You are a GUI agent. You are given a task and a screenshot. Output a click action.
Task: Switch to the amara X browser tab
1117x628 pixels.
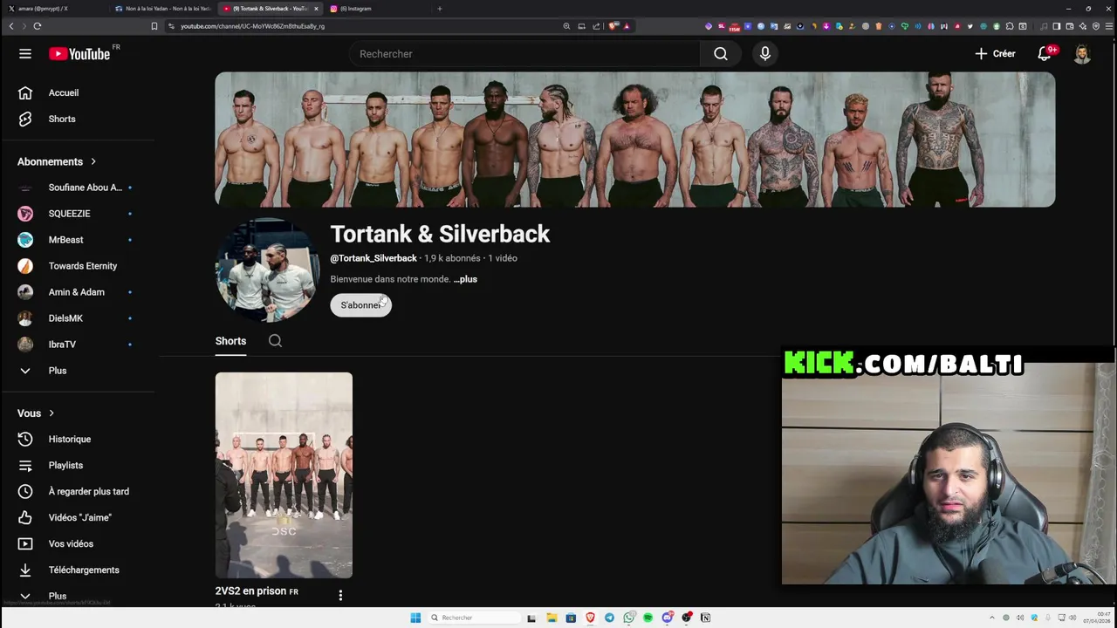[x=52, y=9]
